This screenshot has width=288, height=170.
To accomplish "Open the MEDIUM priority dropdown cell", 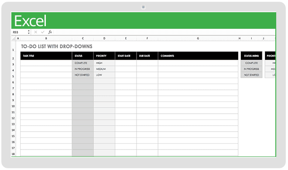I will pos(104,69).
